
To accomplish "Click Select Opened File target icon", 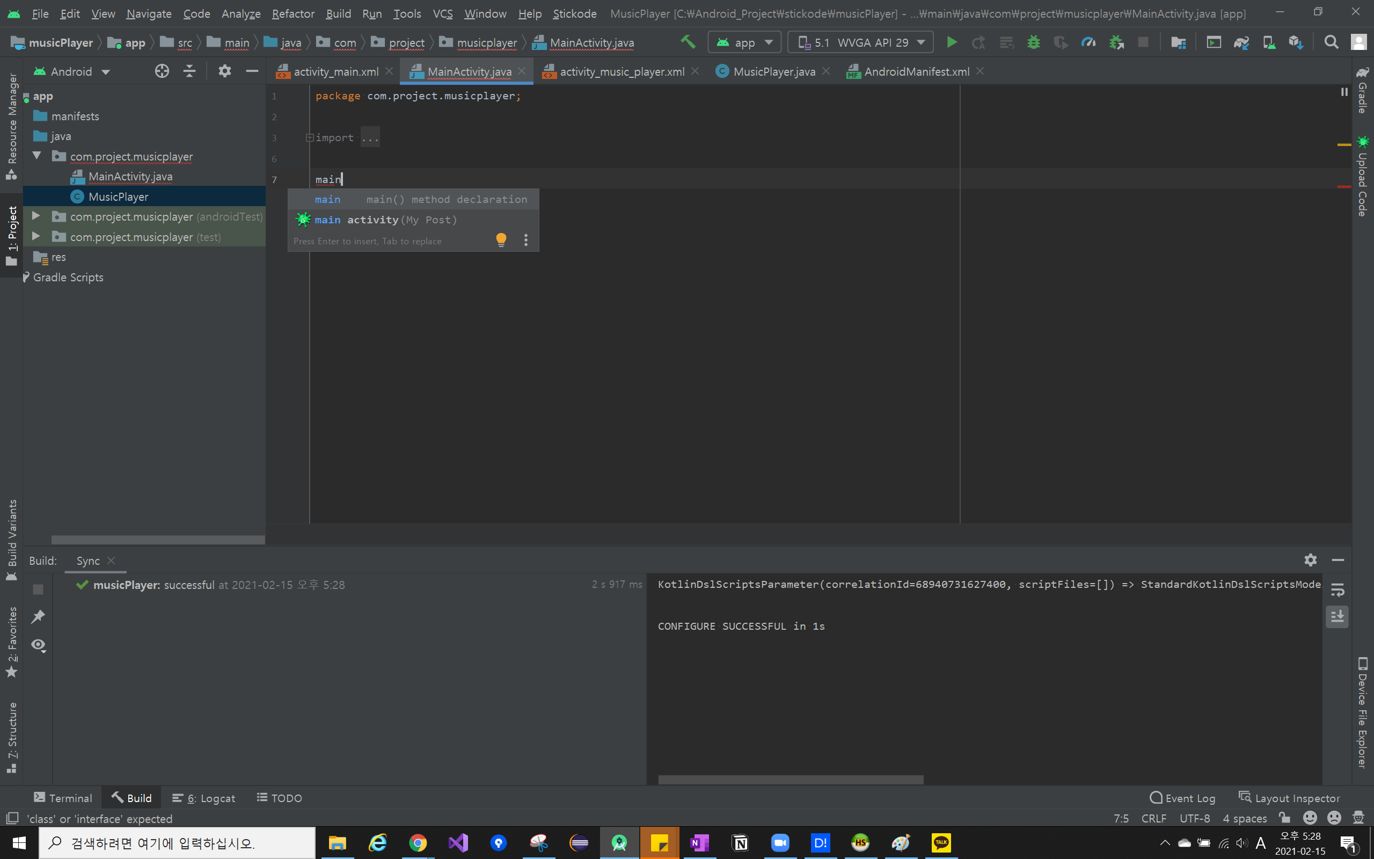I will (162, 71).
